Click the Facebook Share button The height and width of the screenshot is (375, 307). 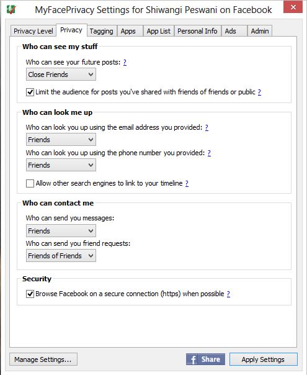click(x=205, y=359)
